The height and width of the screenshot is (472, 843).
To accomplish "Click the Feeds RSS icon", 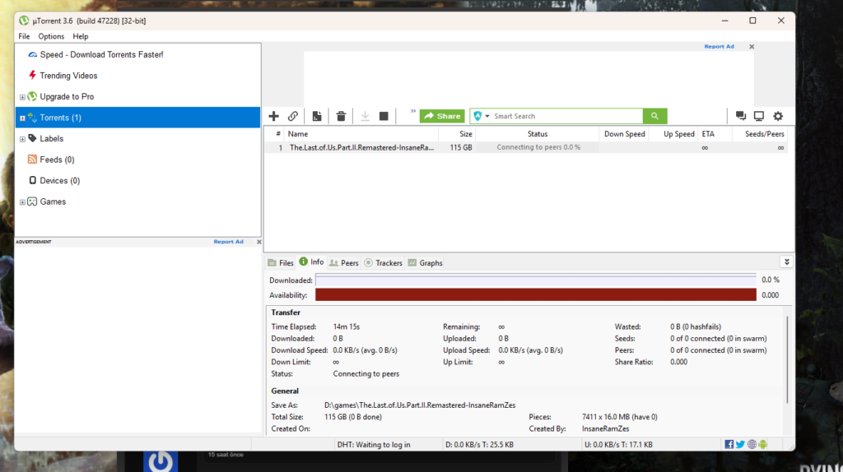I will click(32, 160).
